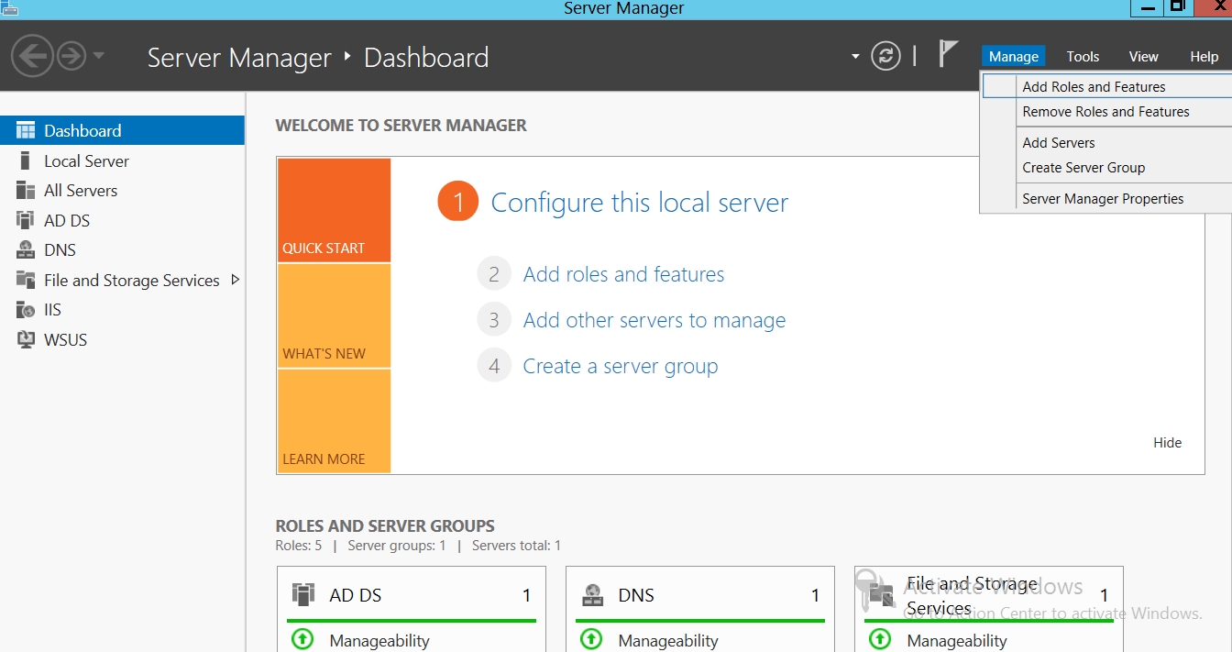Click Create a server group link
The width and height of the screenshot is (1232, 652).
click(x=620, y=366)
